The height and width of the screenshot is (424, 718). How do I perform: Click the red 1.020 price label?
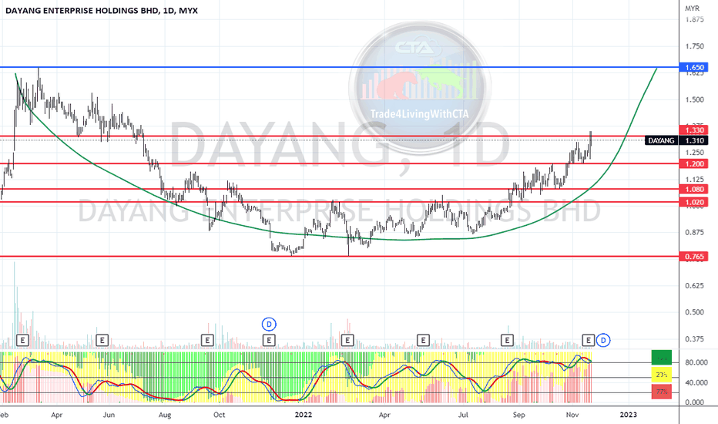point(693,202)
